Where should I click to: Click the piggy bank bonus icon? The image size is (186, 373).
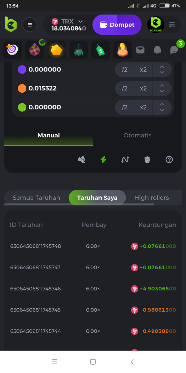56,50
